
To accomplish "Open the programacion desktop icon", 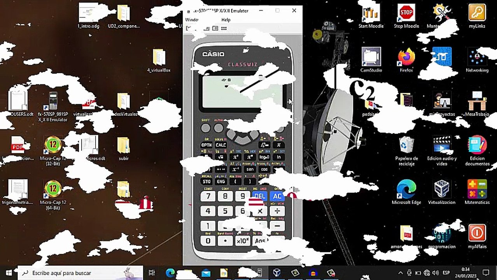I will pos(442,236).
